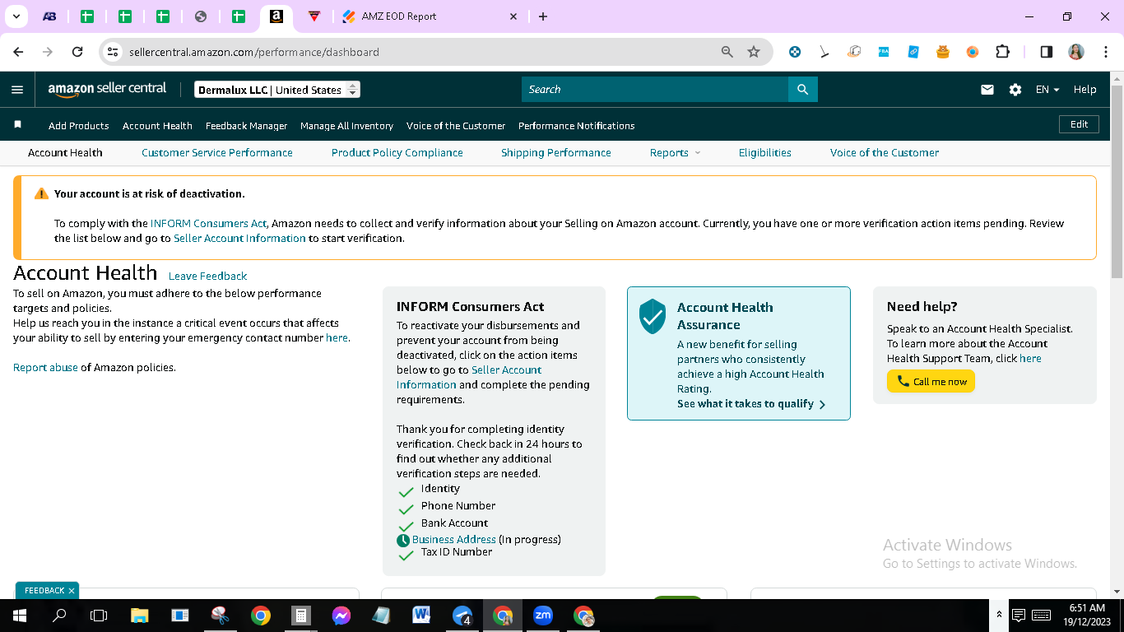
Task: Click the bookmark flag icon in the nav bar
Action: (17, 124)
